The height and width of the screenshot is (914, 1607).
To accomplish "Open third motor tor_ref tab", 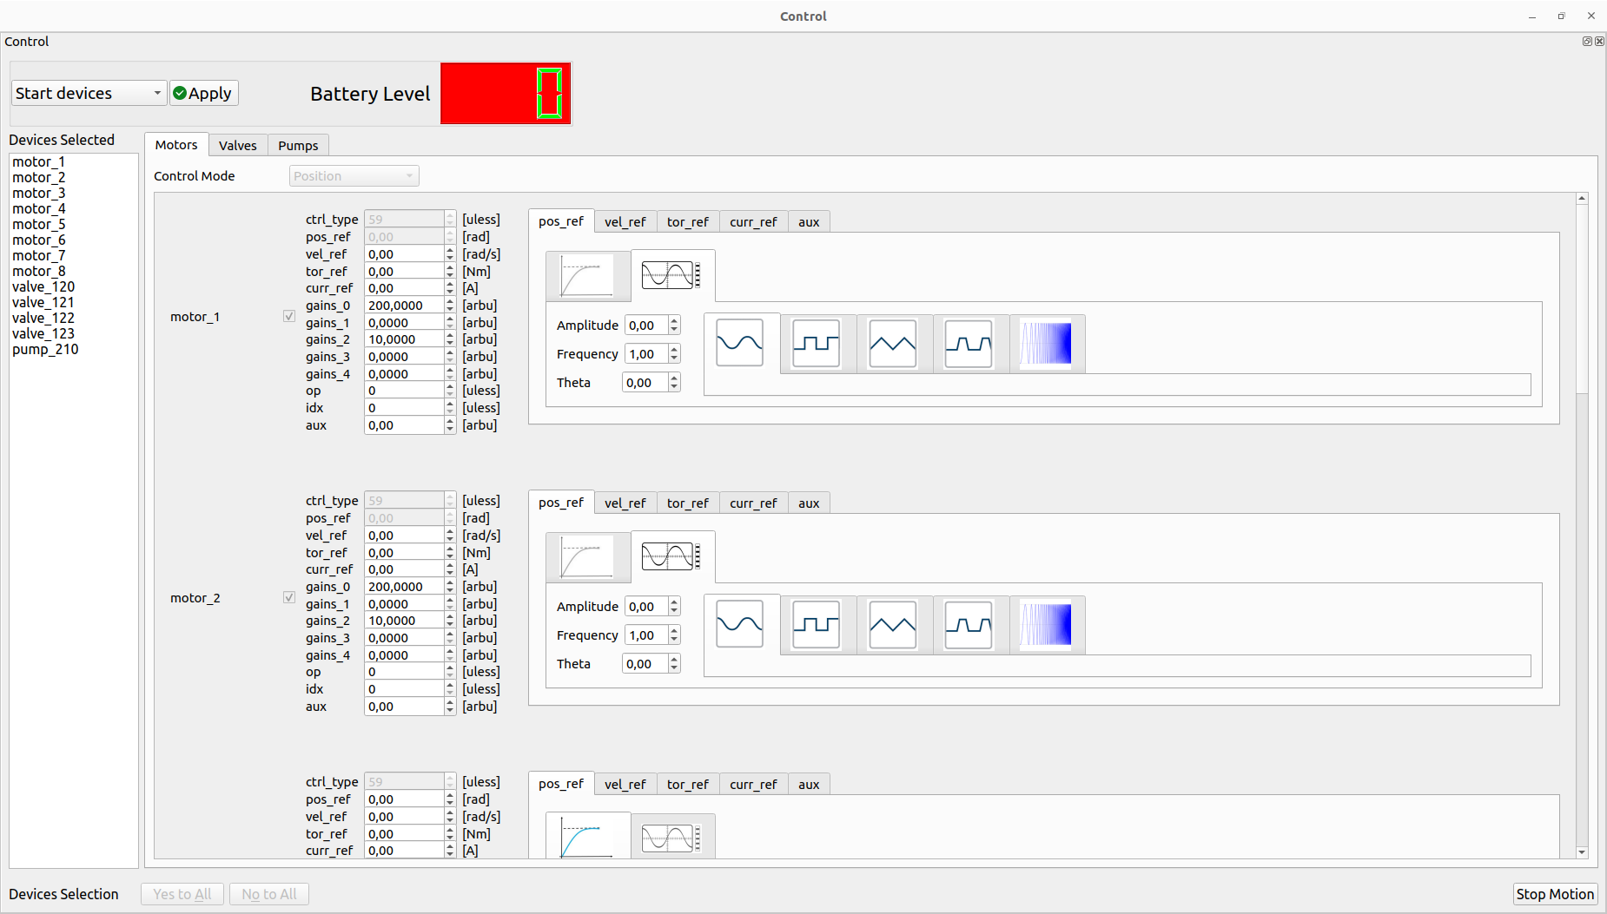I will point(688,785).
